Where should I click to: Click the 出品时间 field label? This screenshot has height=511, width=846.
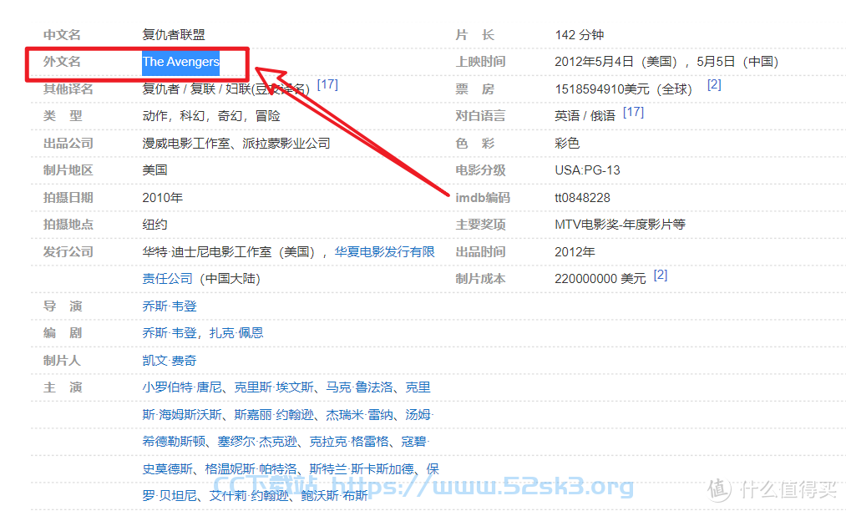click(x=480, y=252)
